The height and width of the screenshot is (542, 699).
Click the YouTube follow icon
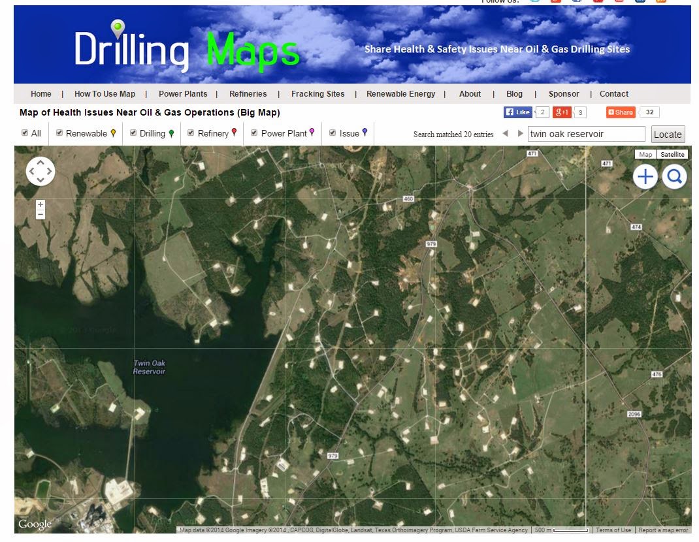point(599,2)
